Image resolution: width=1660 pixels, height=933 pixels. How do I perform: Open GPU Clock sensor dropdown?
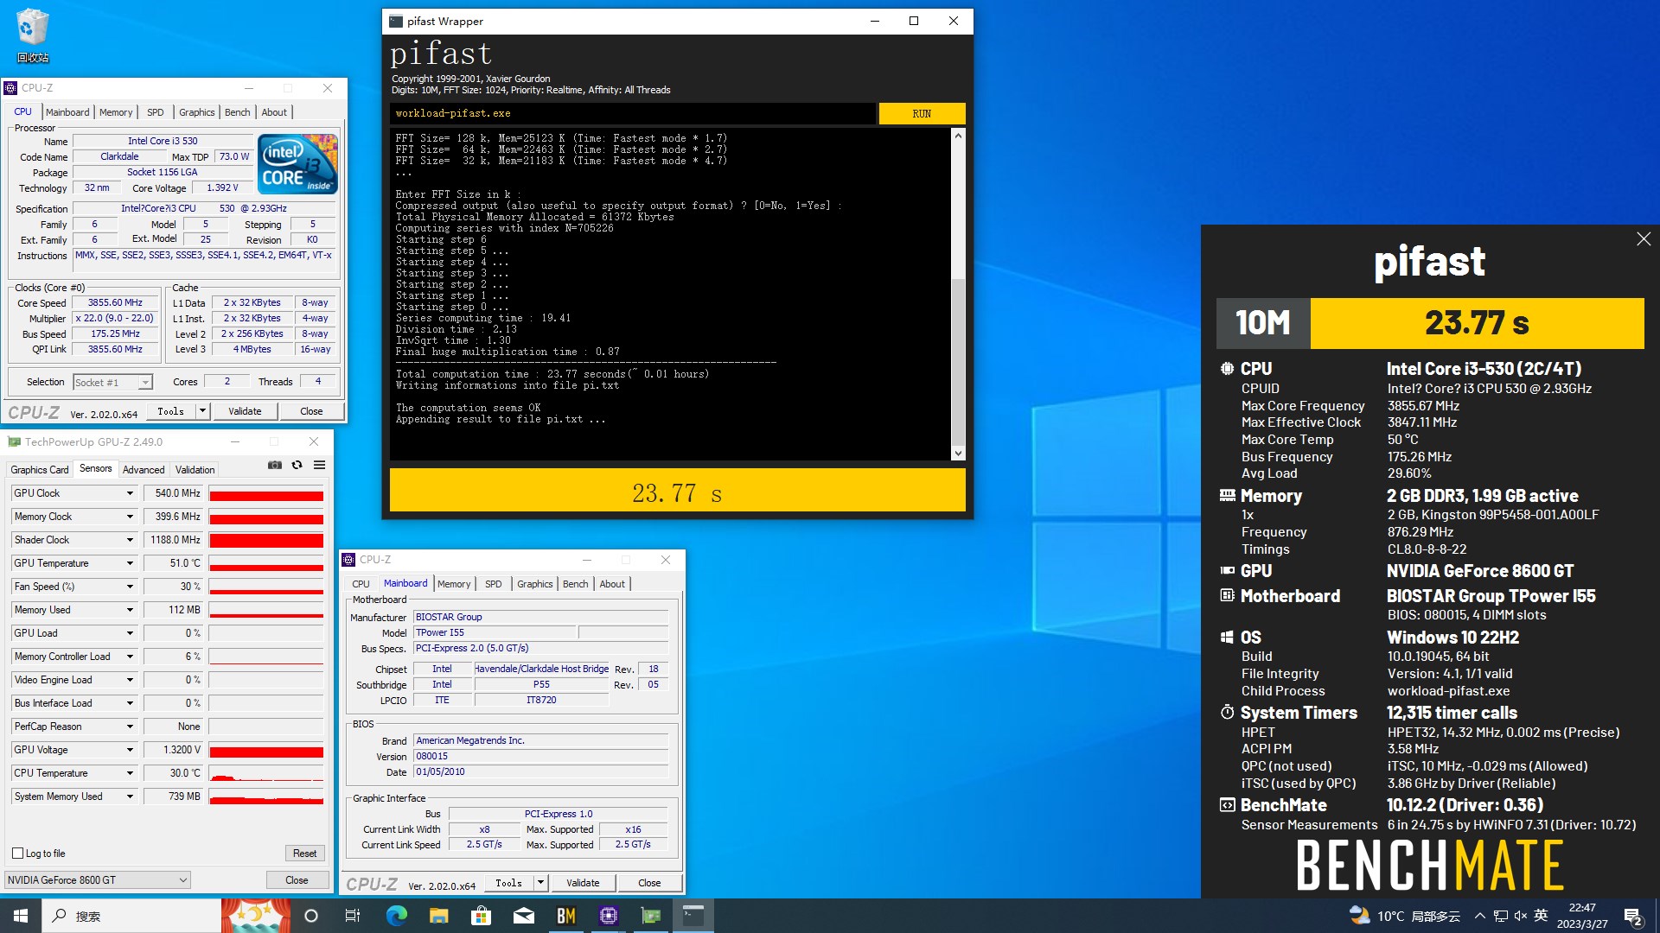(131, 493)
